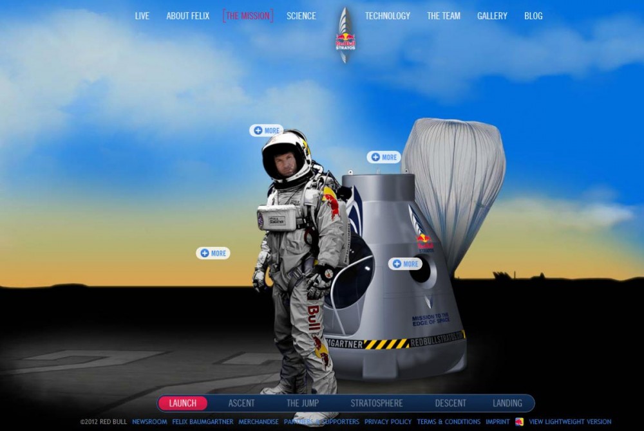Visit THE TEAM page

(444, 16)
